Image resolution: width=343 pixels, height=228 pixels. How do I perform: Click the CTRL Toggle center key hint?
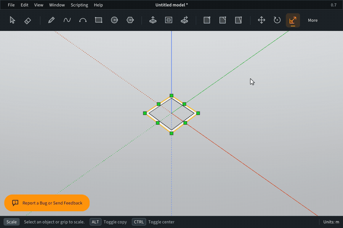(153, 222)
